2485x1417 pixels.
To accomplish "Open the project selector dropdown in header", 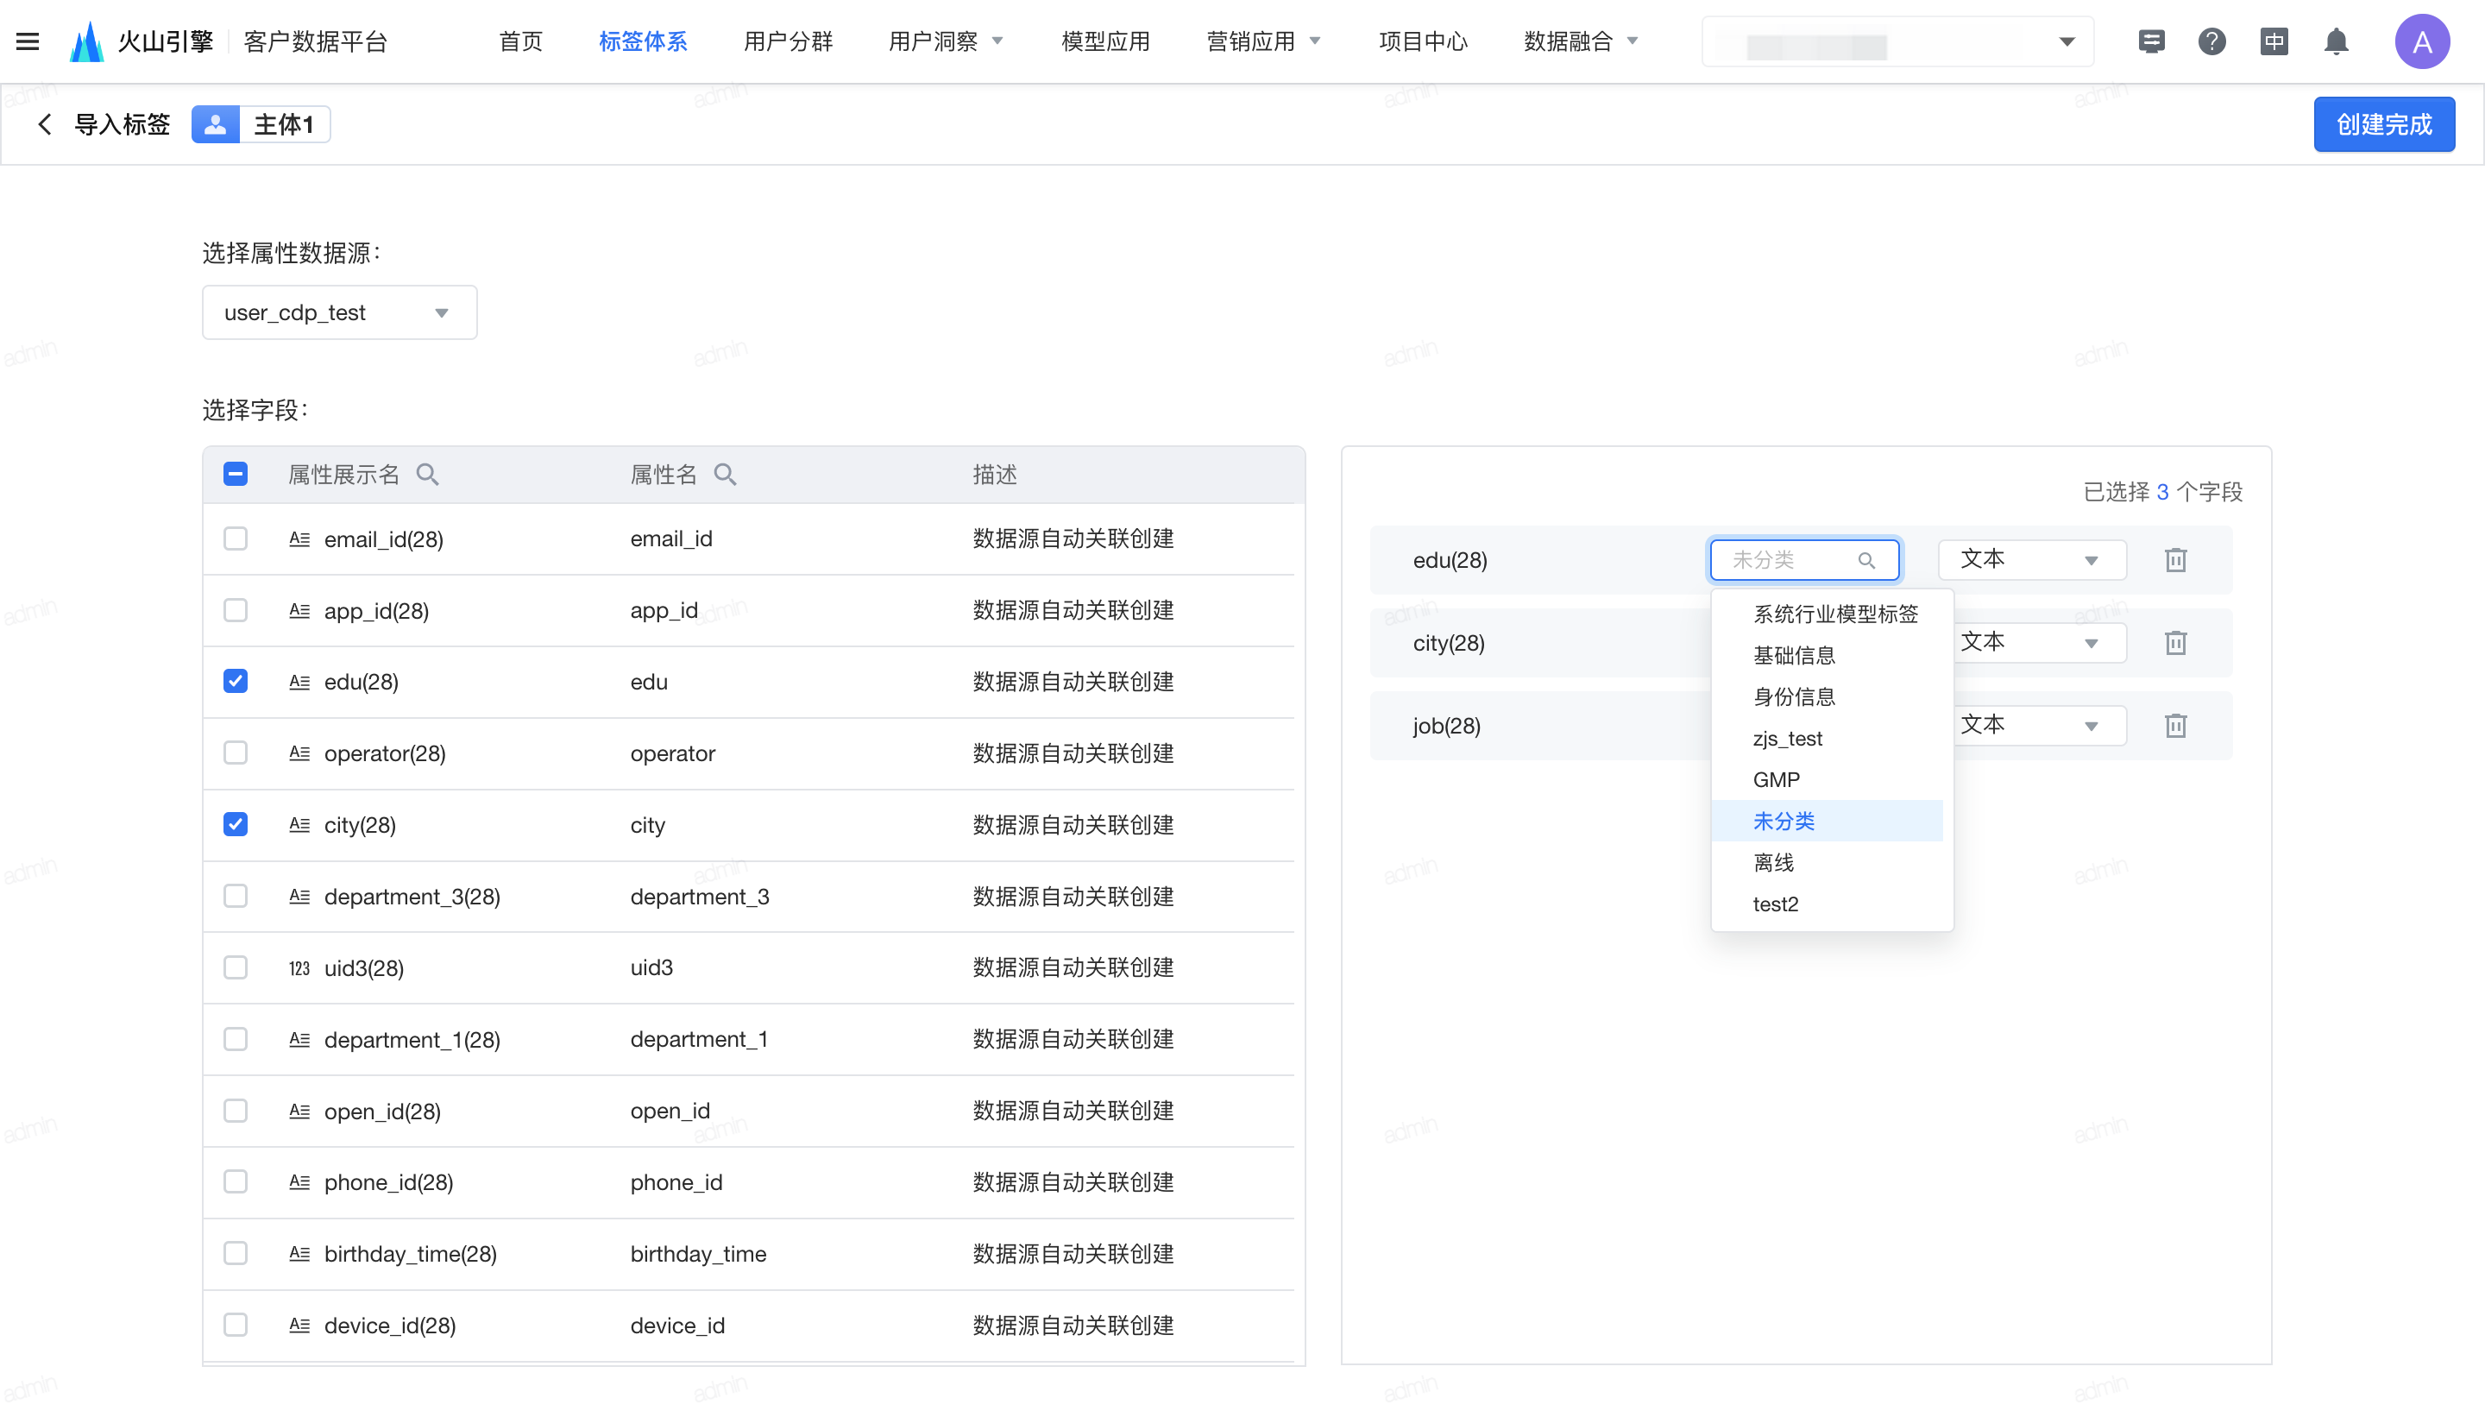I will [x=1897, y=41].
